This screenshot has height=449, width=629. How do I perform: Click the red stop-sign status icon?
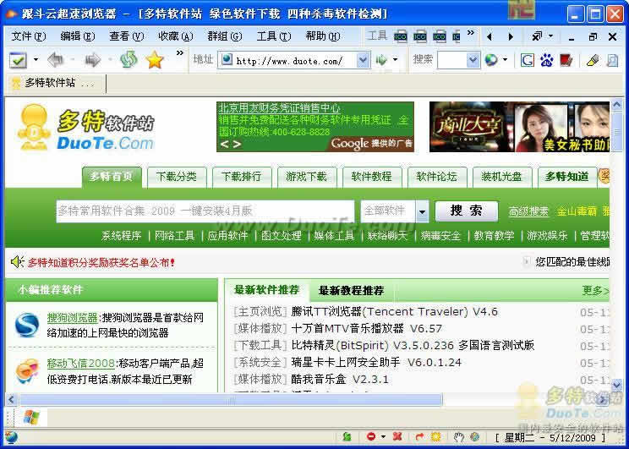coord(371,436)
